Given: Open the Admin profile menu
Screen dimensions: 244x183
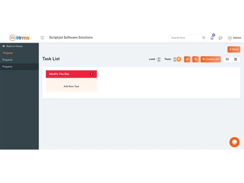Looking at the screenshot, I should (x=235, y=38).
